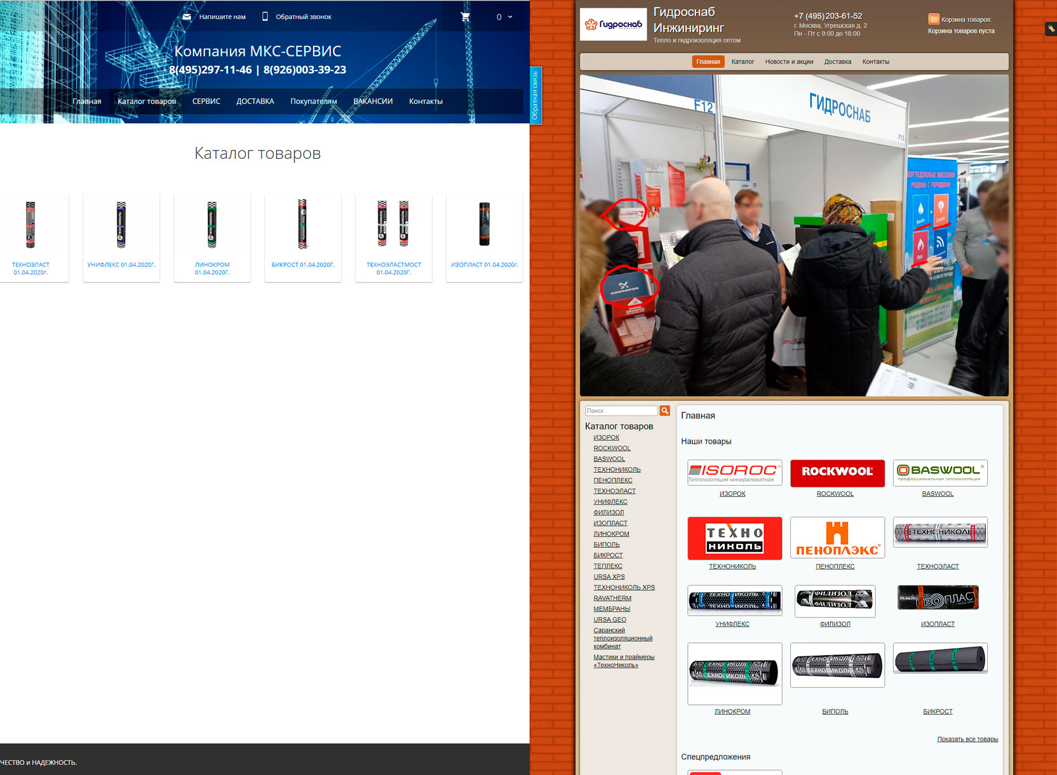Open ФИЛИЗОЛ link in sidebar catalog

(609, 512)
